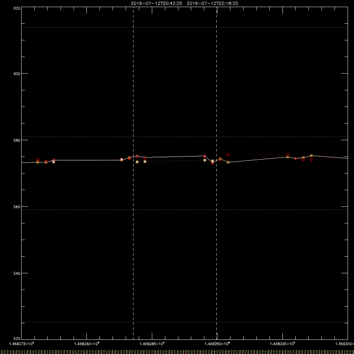
Task: Click the x-axis label 1.468295×10⁹
Action: pyautogui.click(x=282, y=344)
